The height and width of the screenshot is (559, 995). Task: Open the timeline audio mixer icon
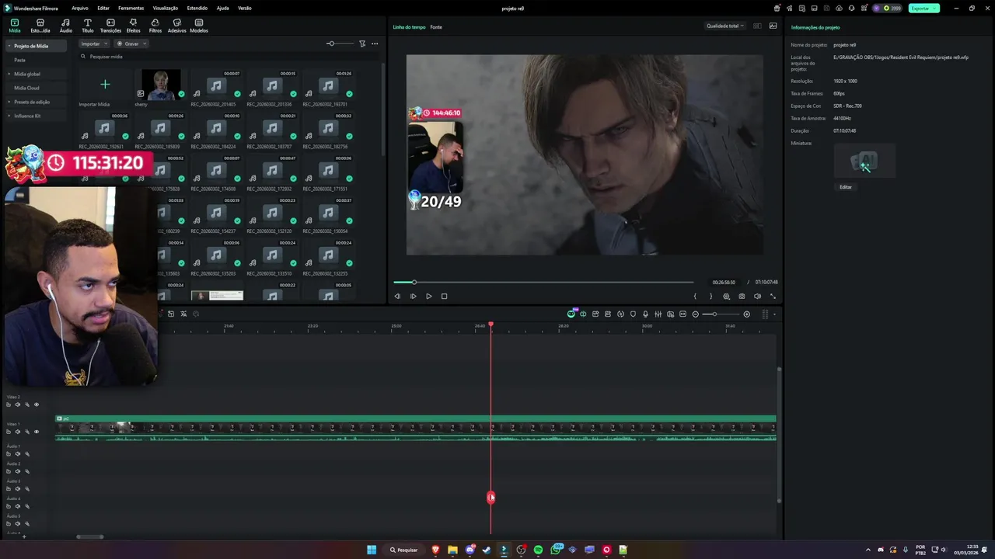coord(658,314)
